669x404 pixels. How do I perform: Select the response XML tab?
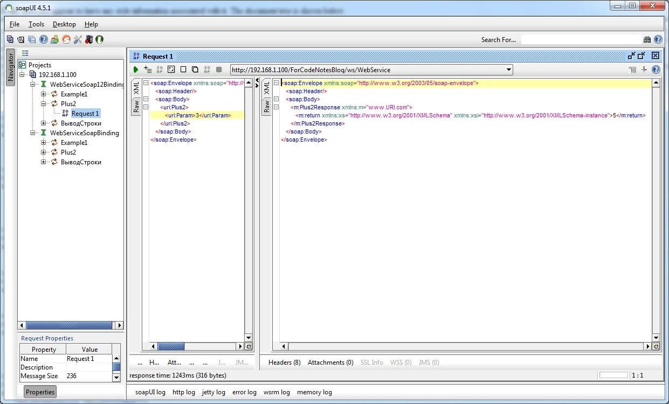pyautogui.click(x=266, y=89)
